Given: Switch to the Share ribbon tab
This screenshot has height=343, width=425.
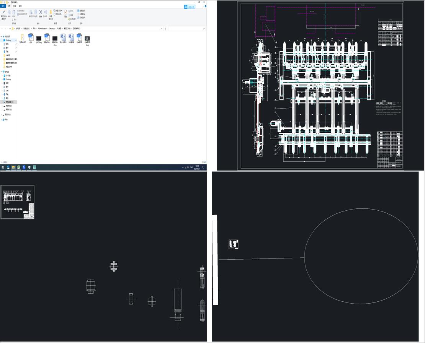Looking at the screenshot, I should (x=15, y=6).
